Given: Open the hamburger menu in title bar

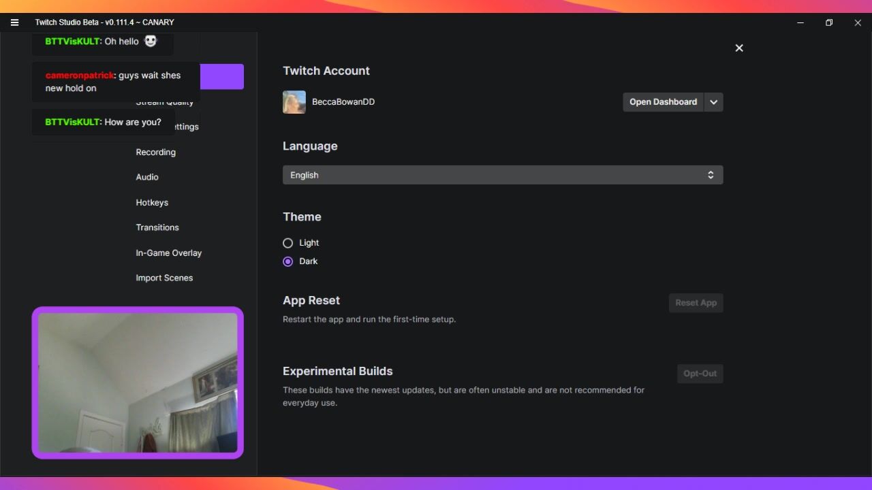Looking at the screenshot, I should coord(14,22).
